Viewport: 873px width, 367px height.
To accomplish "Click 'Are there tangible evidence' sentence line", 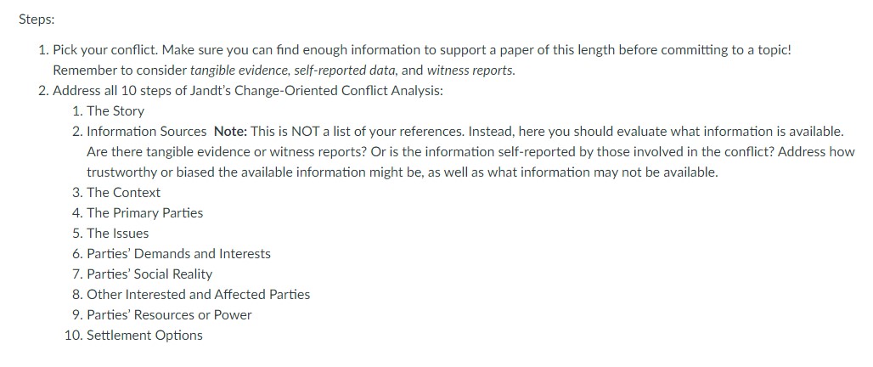I will point(470,152).
